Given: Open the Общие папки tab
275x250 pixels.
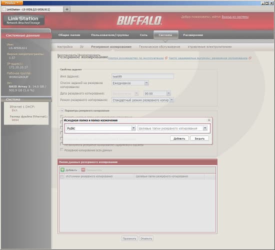Looking at the screenshot, I should pyautogui.click(x=69, y=35).
